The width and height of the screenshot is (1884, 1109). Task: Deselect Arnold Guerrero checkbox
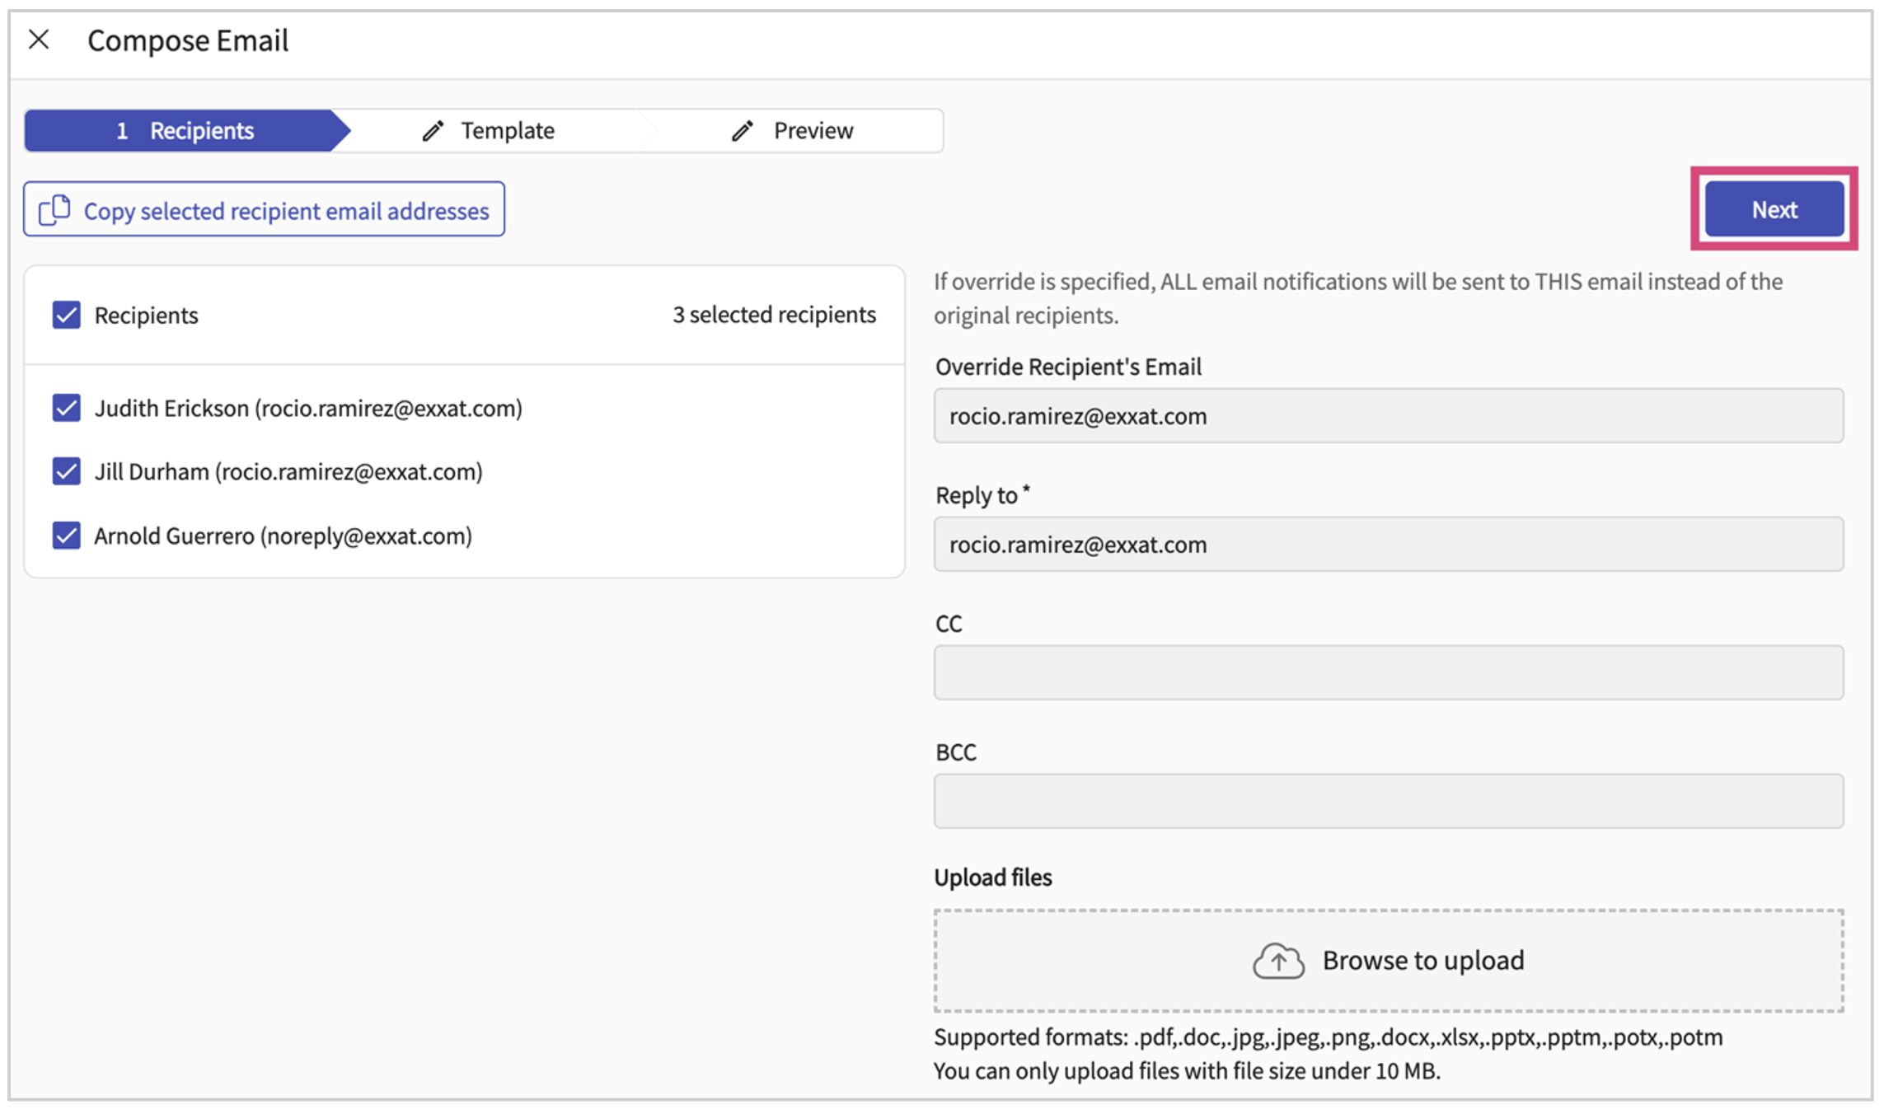click(x=66, y=536)
